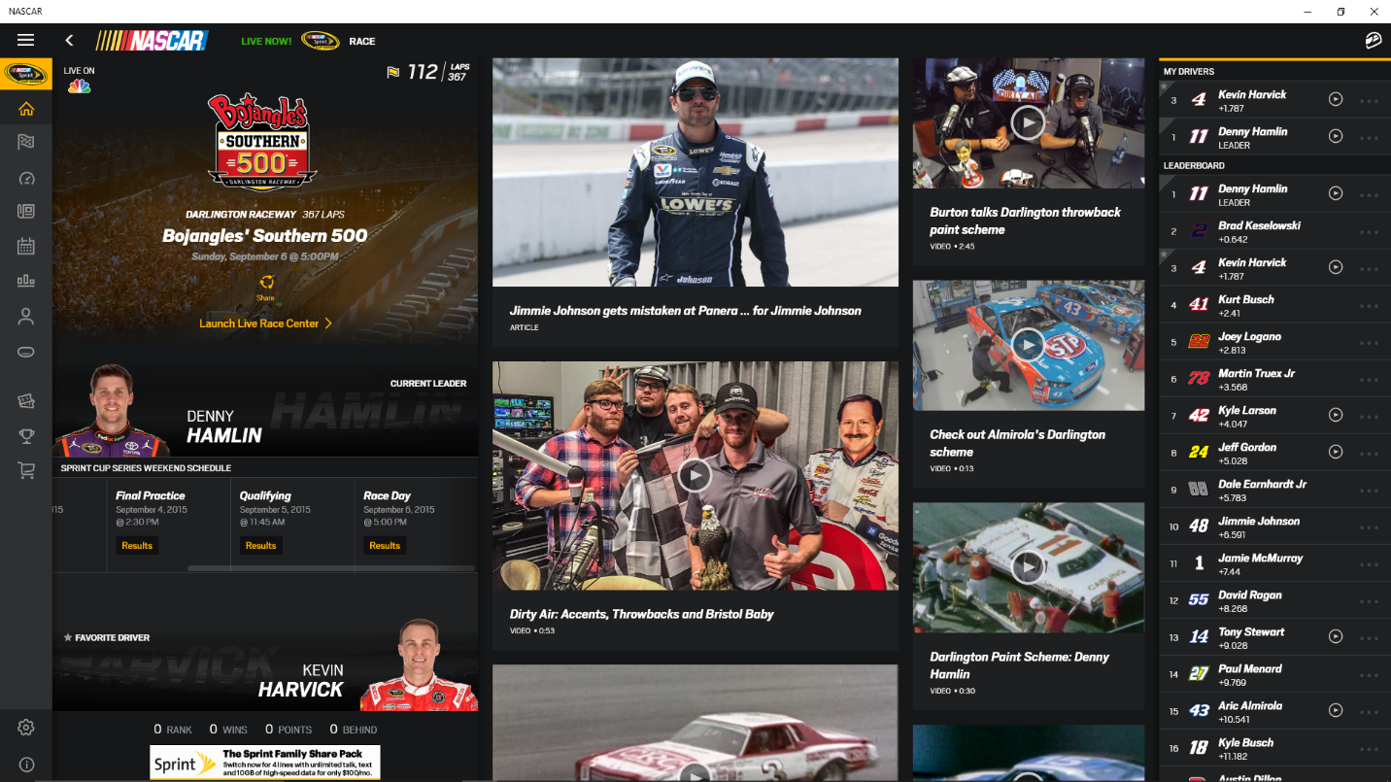Viewport: 1391px width, 782px height.
Task: Open the drivers person icon
Action: tap(26, 316)
